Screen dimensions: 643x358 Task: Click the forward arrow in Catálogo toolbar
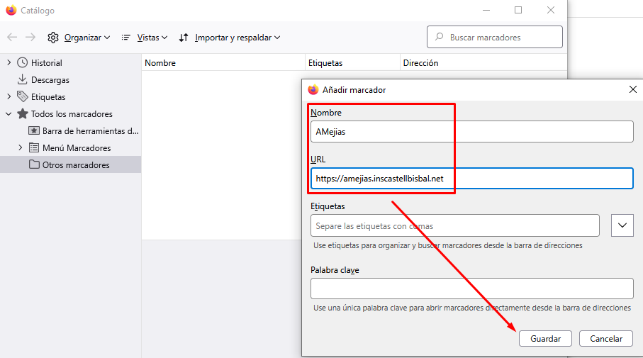[30, 38]
